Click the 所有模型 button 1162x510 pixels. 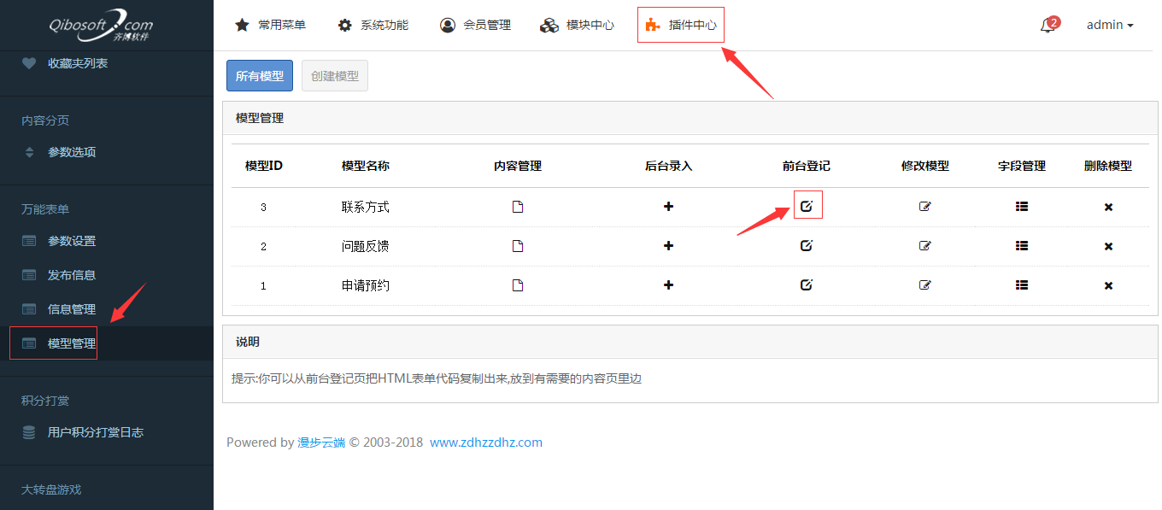tap(260, 76)
